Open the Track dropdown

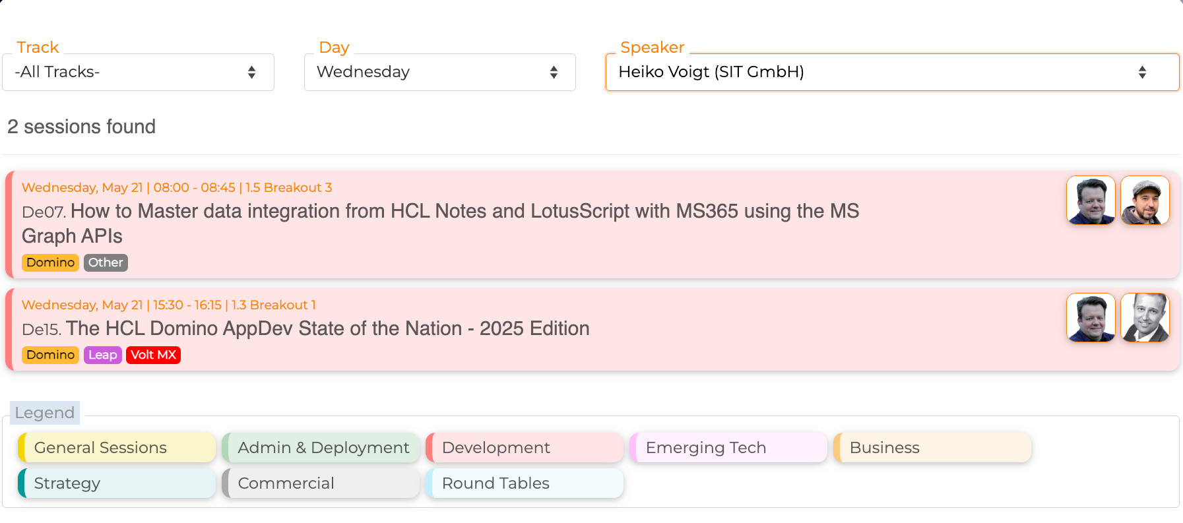tap(138, 72)
